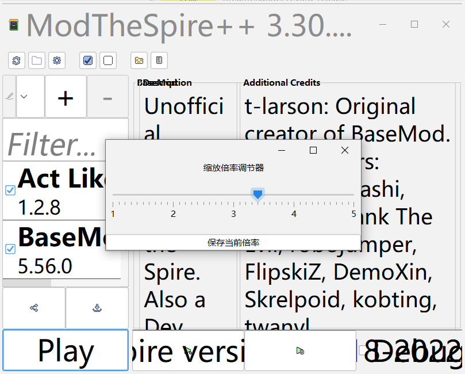Minimize the zoom adjuster dialog
Screen dimensions: 465x374
click(282, 150)
